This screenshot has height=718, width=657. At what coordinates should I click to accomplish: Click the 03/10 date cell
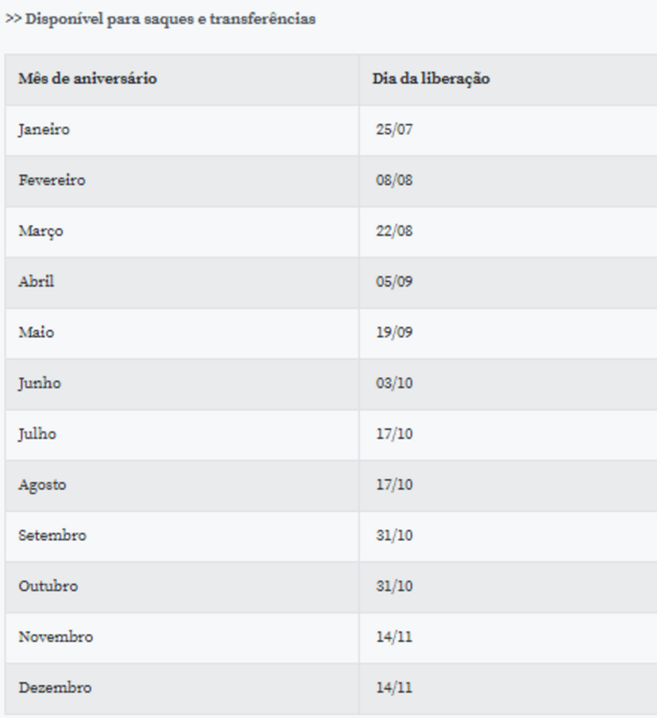click(394, 384)
